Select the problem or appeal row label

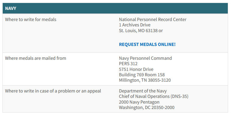click(53, 91)
